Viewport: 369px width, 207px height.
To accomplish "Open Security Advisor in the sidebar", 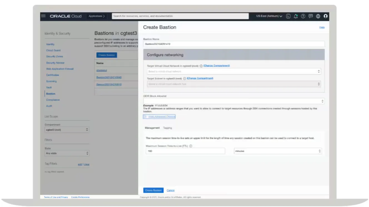I will click(x=55, y=63).
